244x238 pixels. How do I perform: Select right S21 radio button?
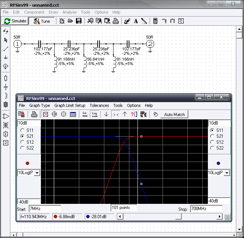[x=212, y=136]
